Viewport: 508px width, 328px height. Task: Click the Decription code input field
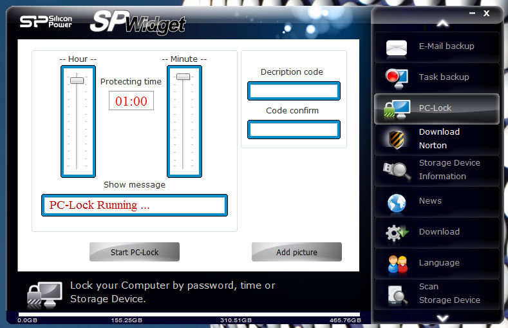294,91
